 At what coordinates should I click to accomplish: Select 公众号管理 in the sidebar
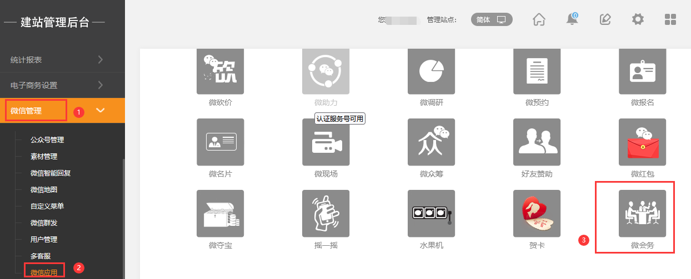(47, 140)
